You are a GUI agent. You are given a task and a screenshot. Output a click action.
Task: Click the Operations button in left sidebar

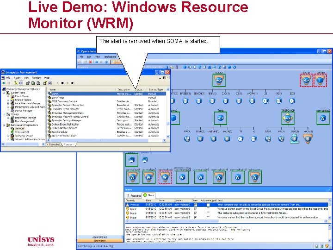coord(100,241)
